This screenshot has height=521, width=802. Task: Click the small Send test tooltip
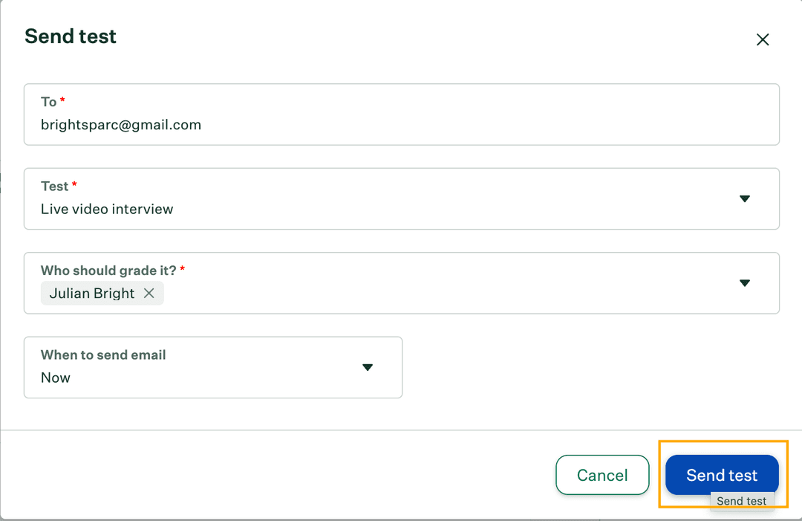click(741, 501)
